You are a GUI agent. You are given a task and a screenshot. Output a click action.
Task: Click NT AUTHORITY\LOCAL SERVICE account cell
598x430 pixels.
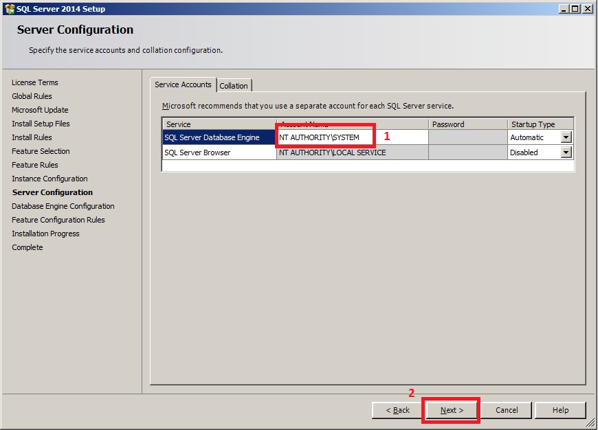(353, 152)
